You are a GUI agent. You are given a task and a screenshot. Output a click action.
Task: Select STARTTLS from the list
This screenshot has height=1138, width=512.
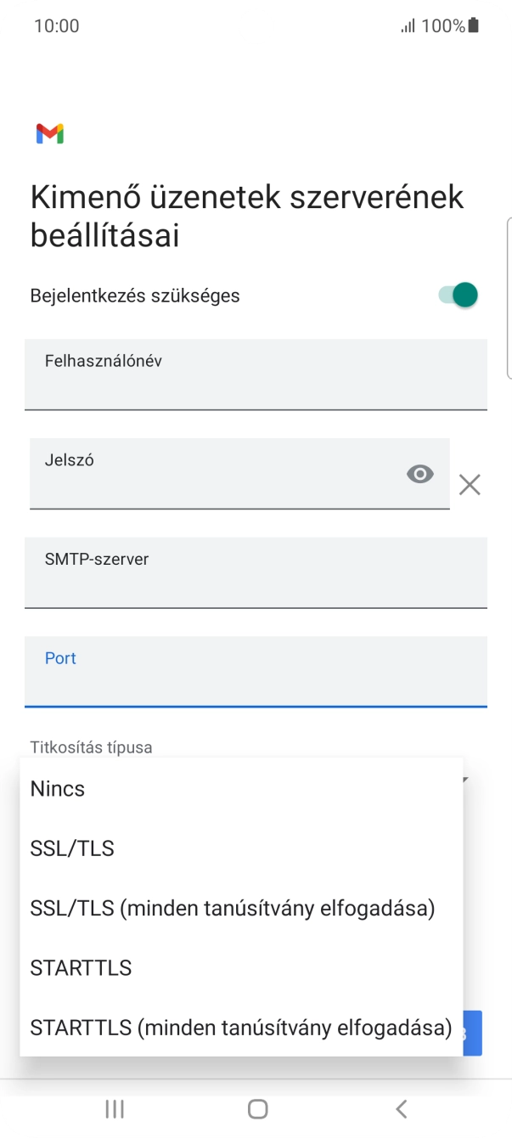81,967
